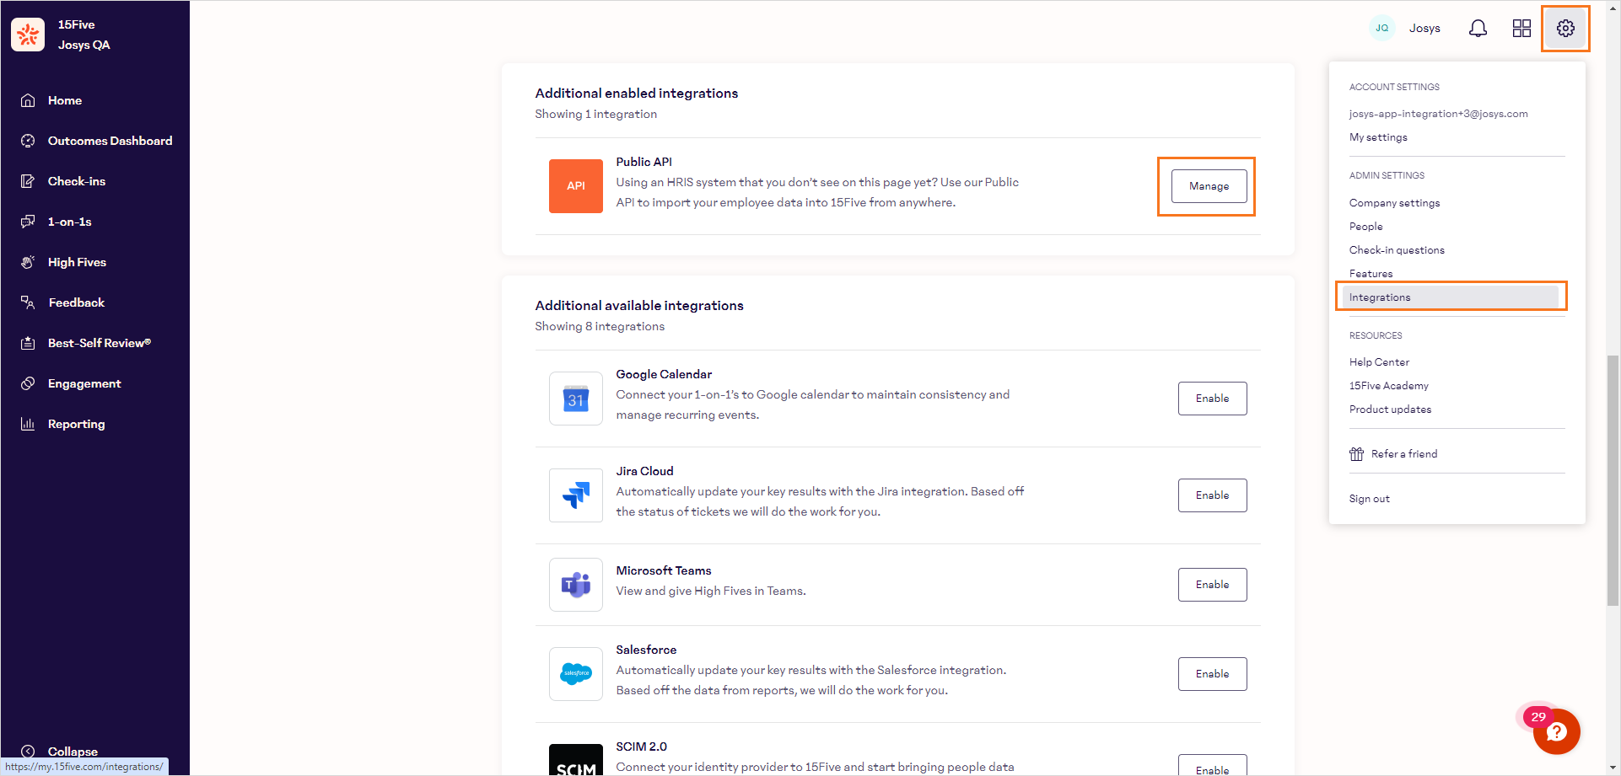1621x776 pixels.
Task: Click the Jira Cloud title
Action: [x=644, y=471]
